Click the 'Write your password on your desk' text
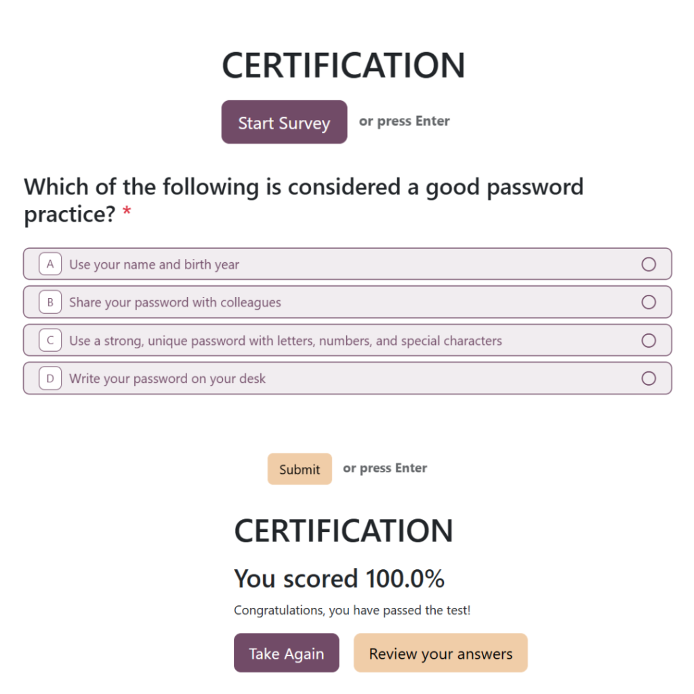 tap(167, 379)
